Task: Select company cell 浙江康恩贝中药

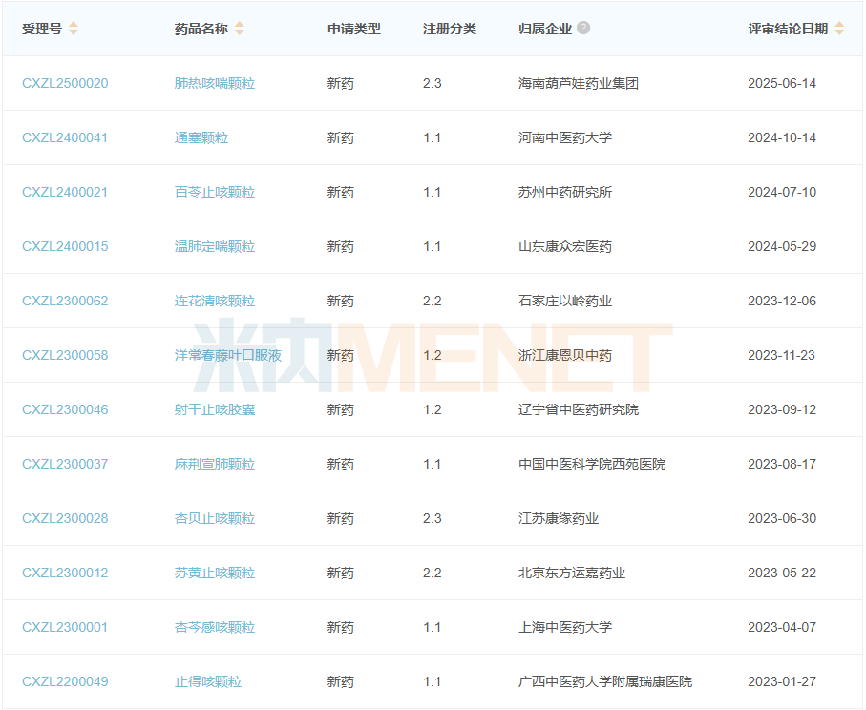Action: tap(565, 355)
